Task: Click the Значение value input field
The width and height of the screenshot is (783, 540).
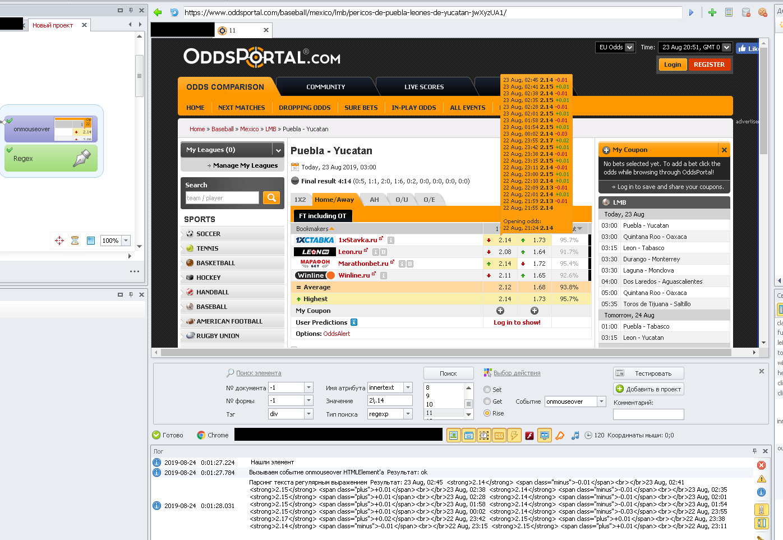Action: (x=390, y=400)
